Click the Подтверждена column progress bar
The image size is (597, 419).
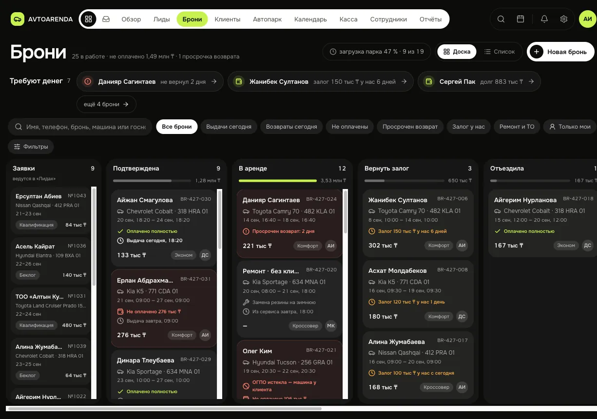point(152,181)
